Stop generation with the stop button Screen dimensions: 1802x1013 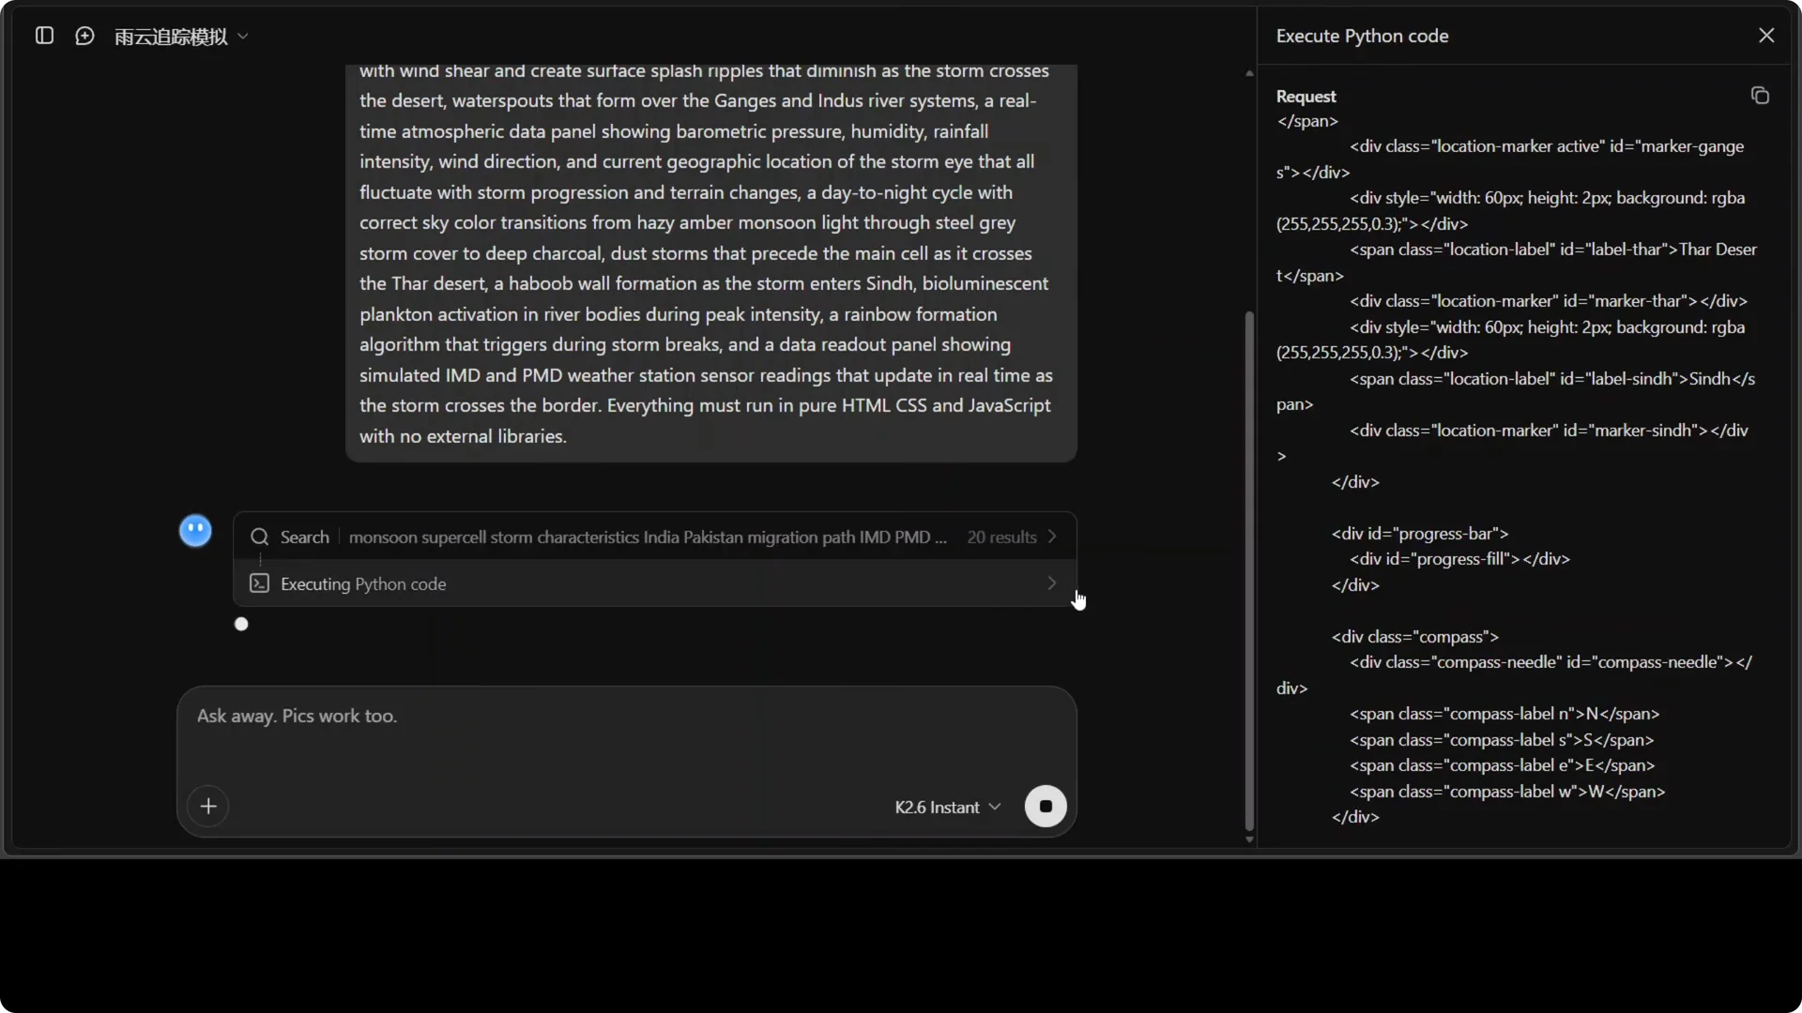coord(1046,807)
